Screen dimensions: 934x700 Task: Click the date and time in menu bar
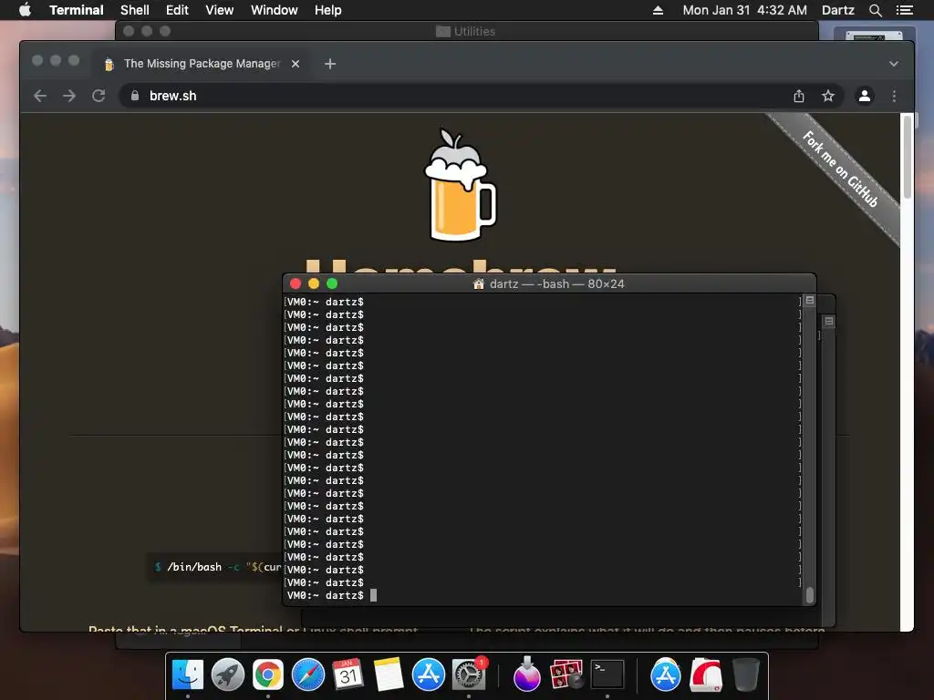click(x=744, y=10)
